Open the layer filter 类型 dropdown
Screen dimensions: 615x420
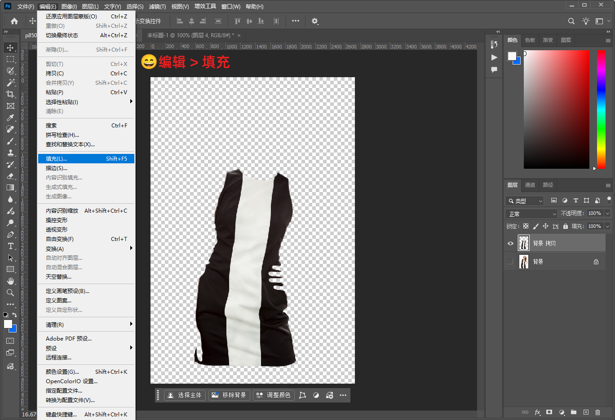(525, 201)
